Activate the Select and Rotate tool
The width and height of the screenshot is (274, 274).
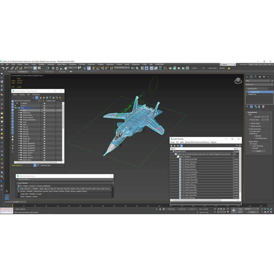(57, 68)
